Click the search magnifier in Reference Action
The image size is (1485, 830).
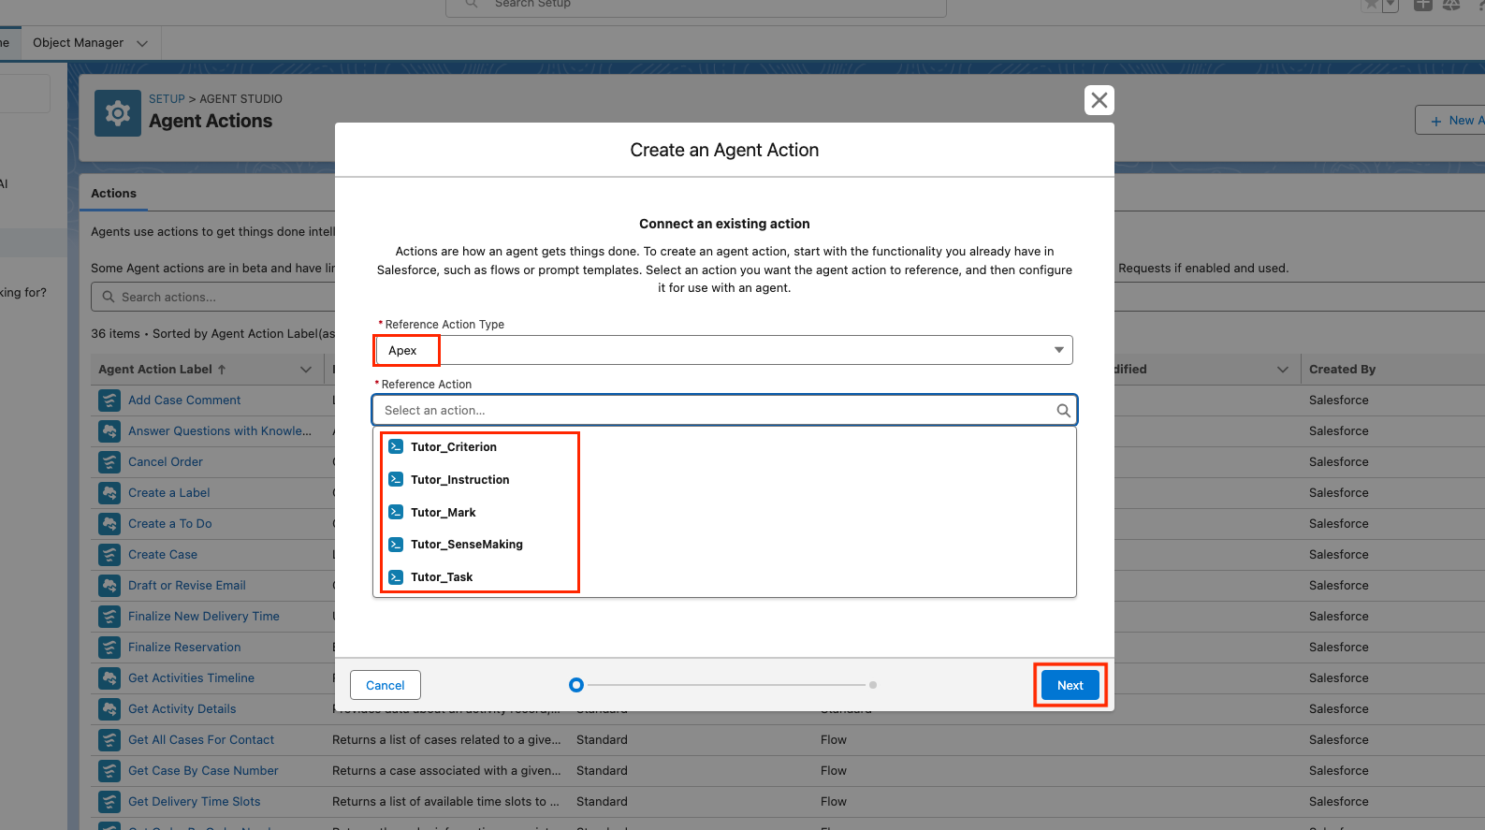(1063, 411)
